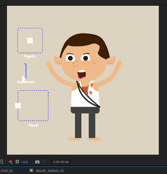The width and height of the screenshot is (167, 174).
Task: Click the character's dark gray shorts waistband
Action: point(85,110)
